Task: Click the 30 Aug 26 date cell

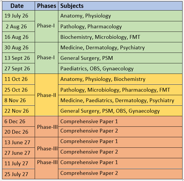Action: [x=18, y=48]
